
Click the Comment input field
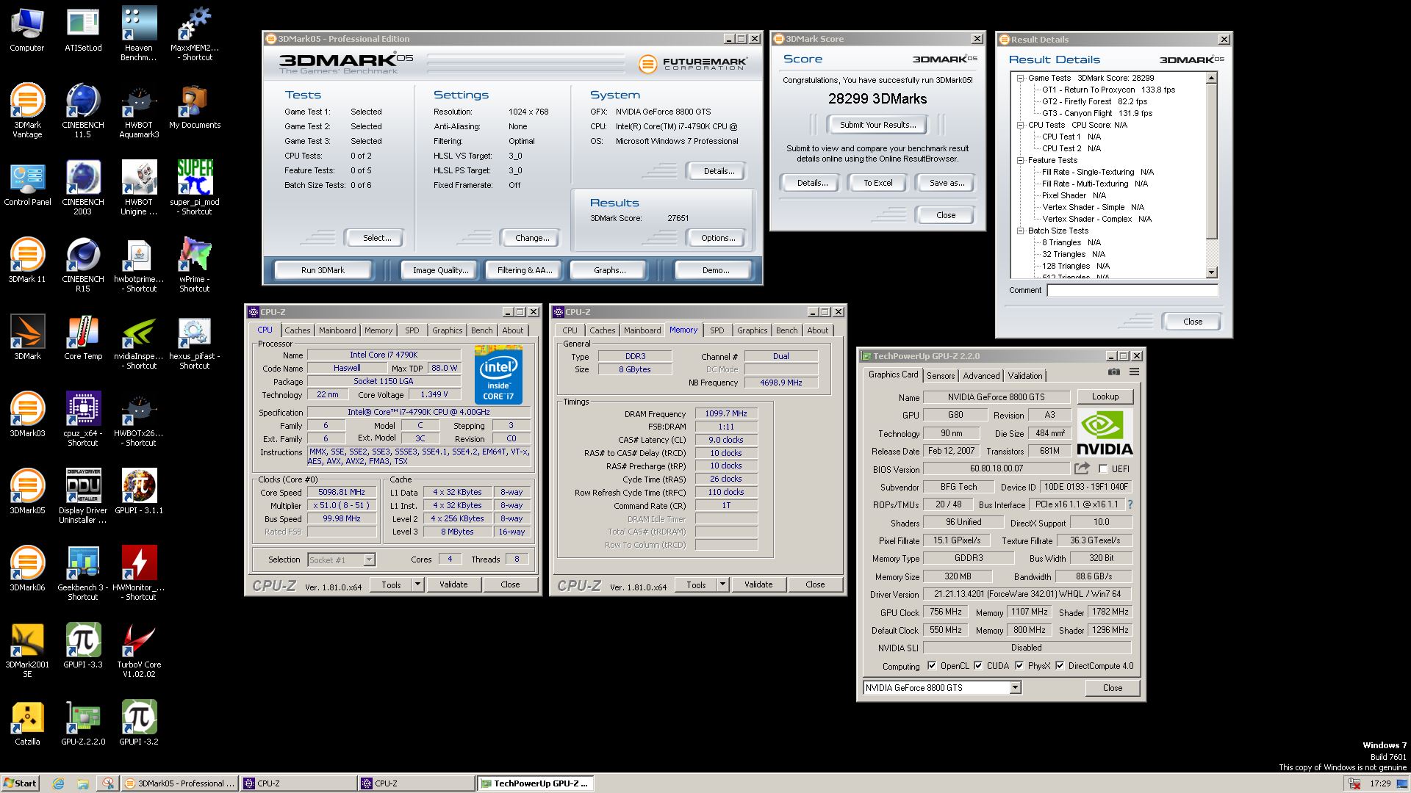pyautogui.click(x=1132, y=290)
